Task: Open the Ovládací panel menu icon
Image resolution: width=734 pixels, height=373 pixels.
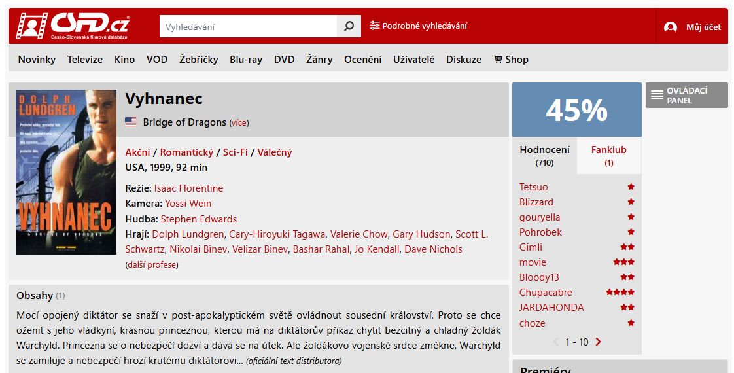Action: click(x=657, y=96)
